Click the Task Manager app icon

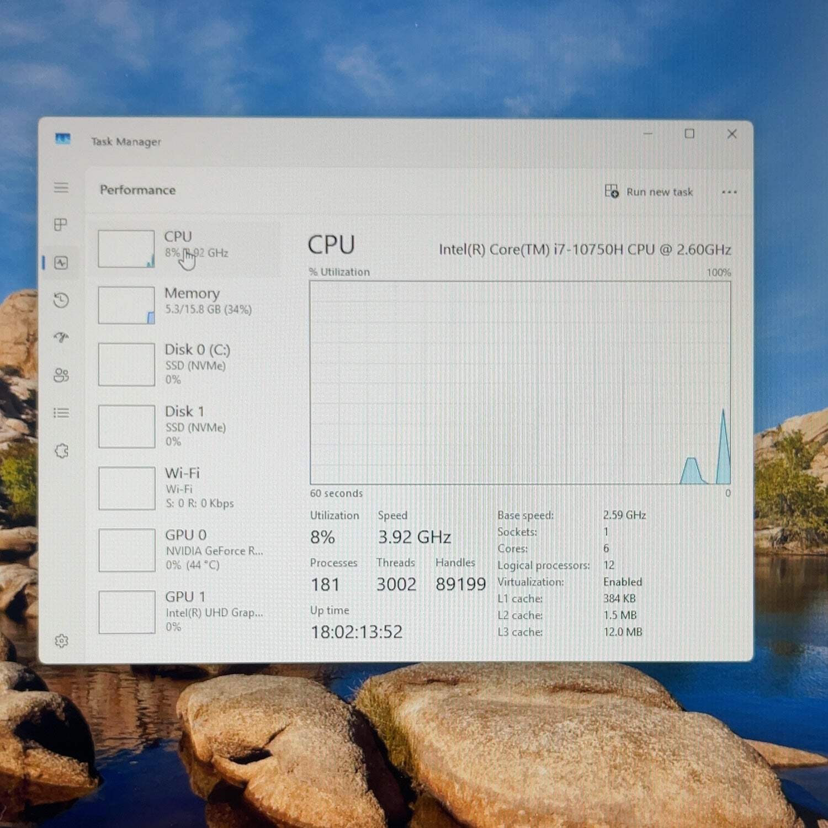pos(63,139)
